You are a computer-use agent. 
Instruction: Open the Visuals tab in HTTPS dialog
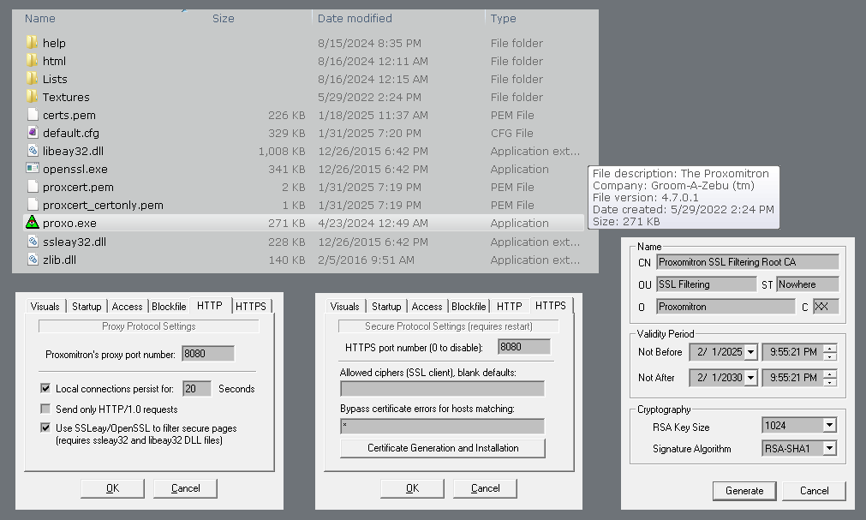(344, 307)
